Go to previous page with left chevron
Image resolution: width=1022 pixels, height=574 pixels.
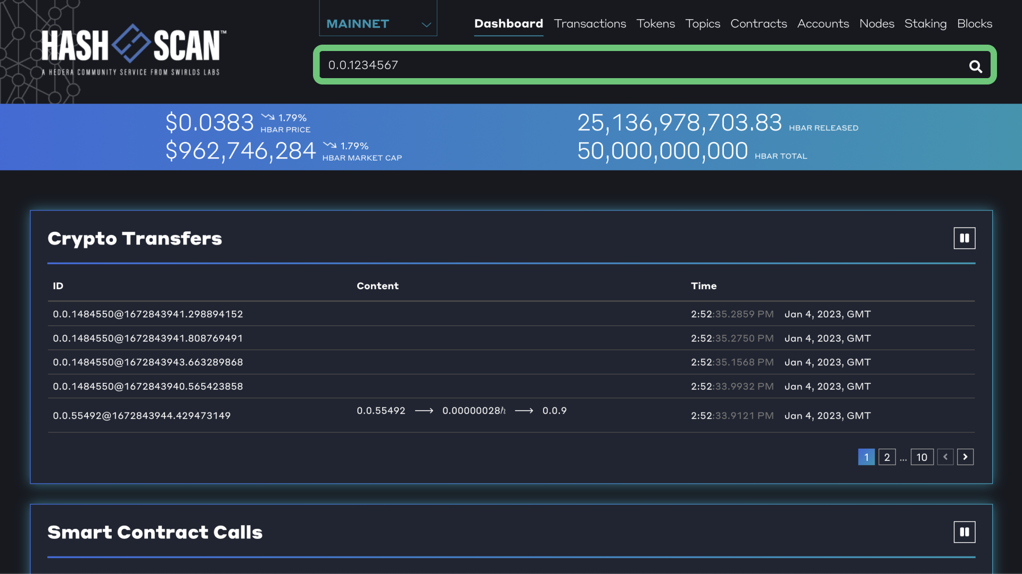point(945,457)
